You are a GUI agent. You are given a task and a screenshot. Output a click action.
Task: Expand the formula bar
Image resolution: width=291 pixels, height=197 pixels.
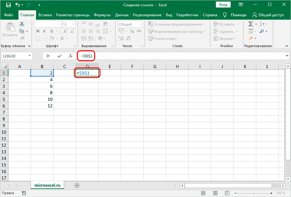(287, 56)
